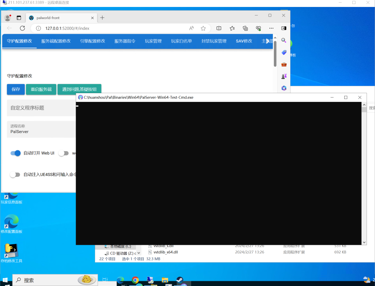Open 修改配置面板 desktop shortcut

[x=11, y=224]
